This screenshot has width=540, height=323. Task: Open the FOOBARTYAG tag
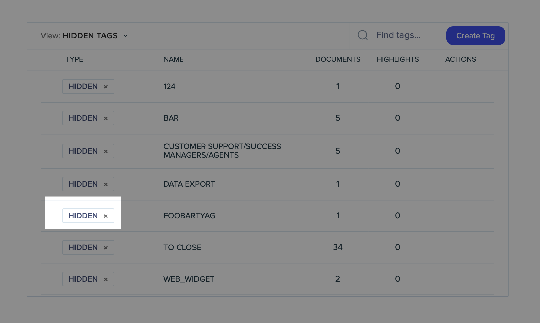(x=189, y=216)
